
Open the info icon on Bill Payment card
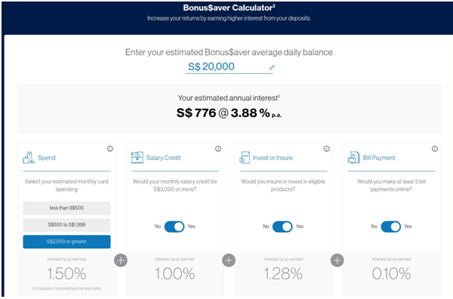(435, 149)
